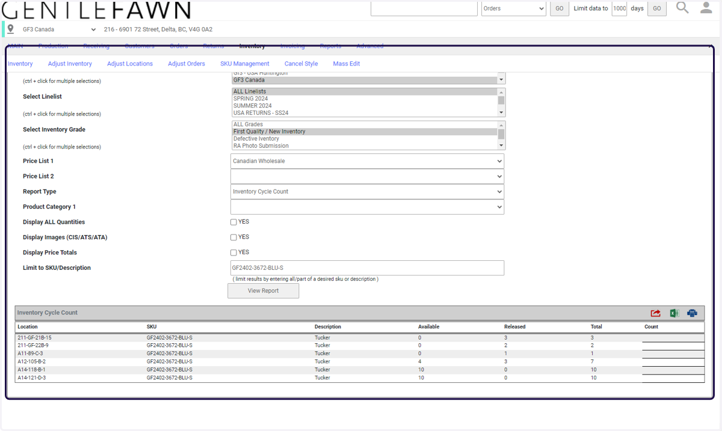Click the SKU column header

[x=152, y=327]
